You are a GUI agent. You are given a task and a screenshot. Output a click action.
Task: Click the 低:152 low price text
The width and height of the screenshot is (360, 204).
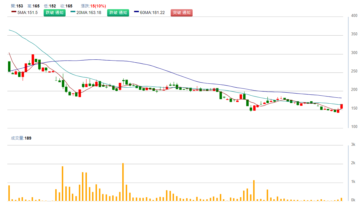pyautogui.click(x=50, y=6)
